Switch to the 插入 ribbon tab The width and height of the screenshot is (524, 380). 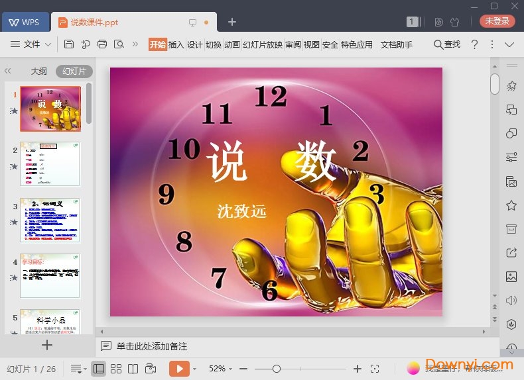pos(176,44)
